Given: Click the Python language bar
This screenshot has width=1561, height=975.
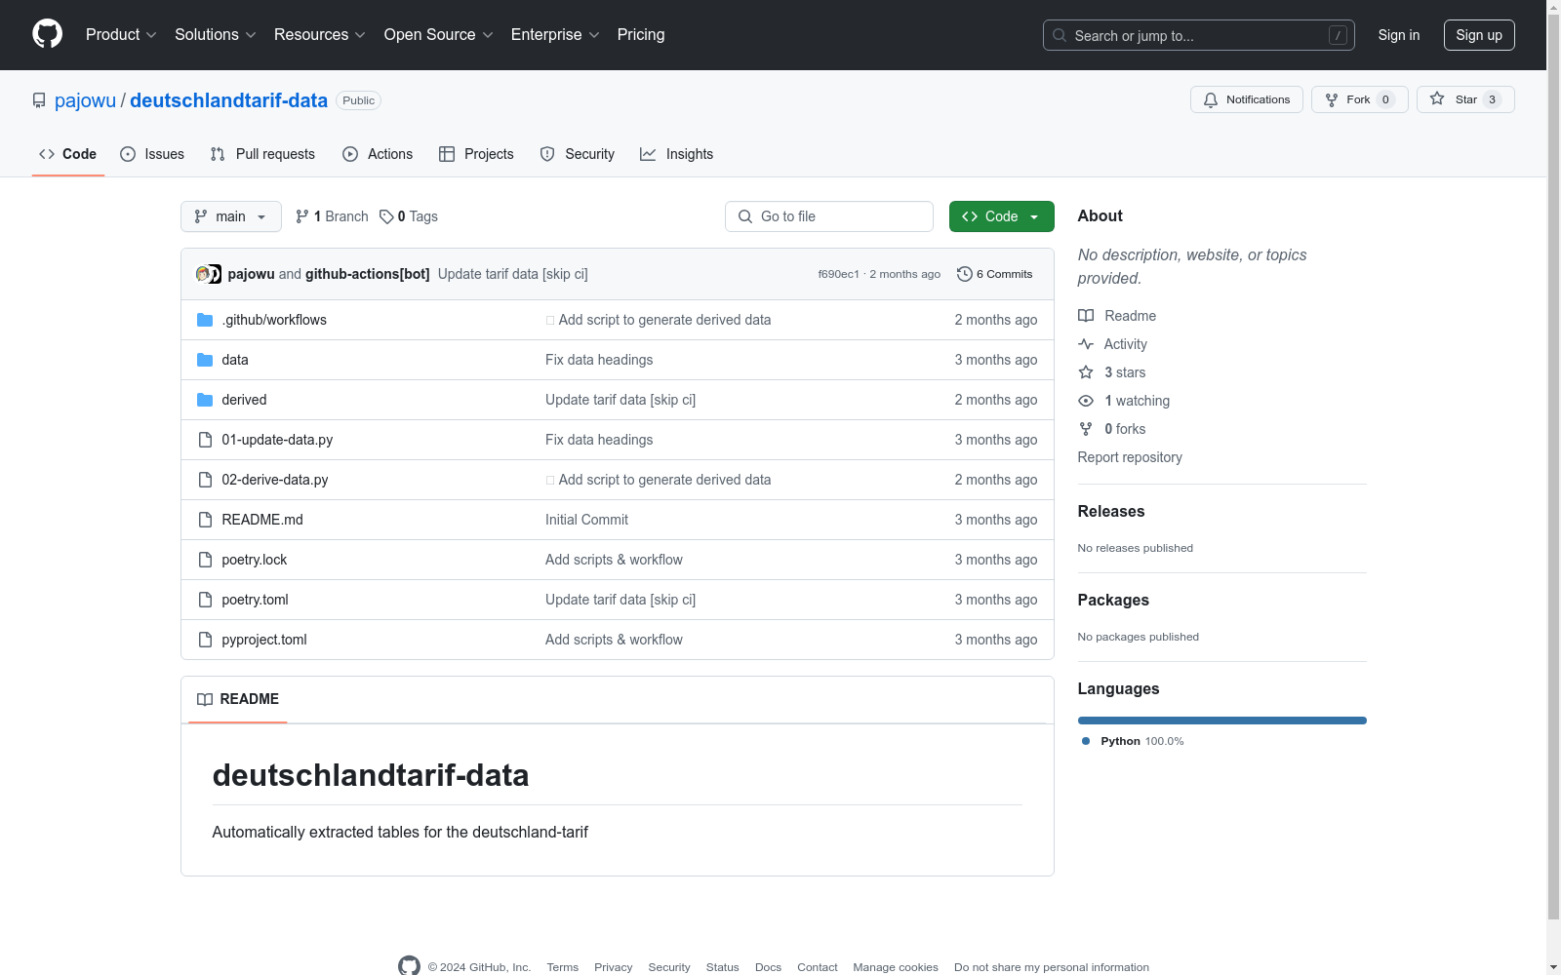Looking at the screenshot, I should (x=1222, y=721).
